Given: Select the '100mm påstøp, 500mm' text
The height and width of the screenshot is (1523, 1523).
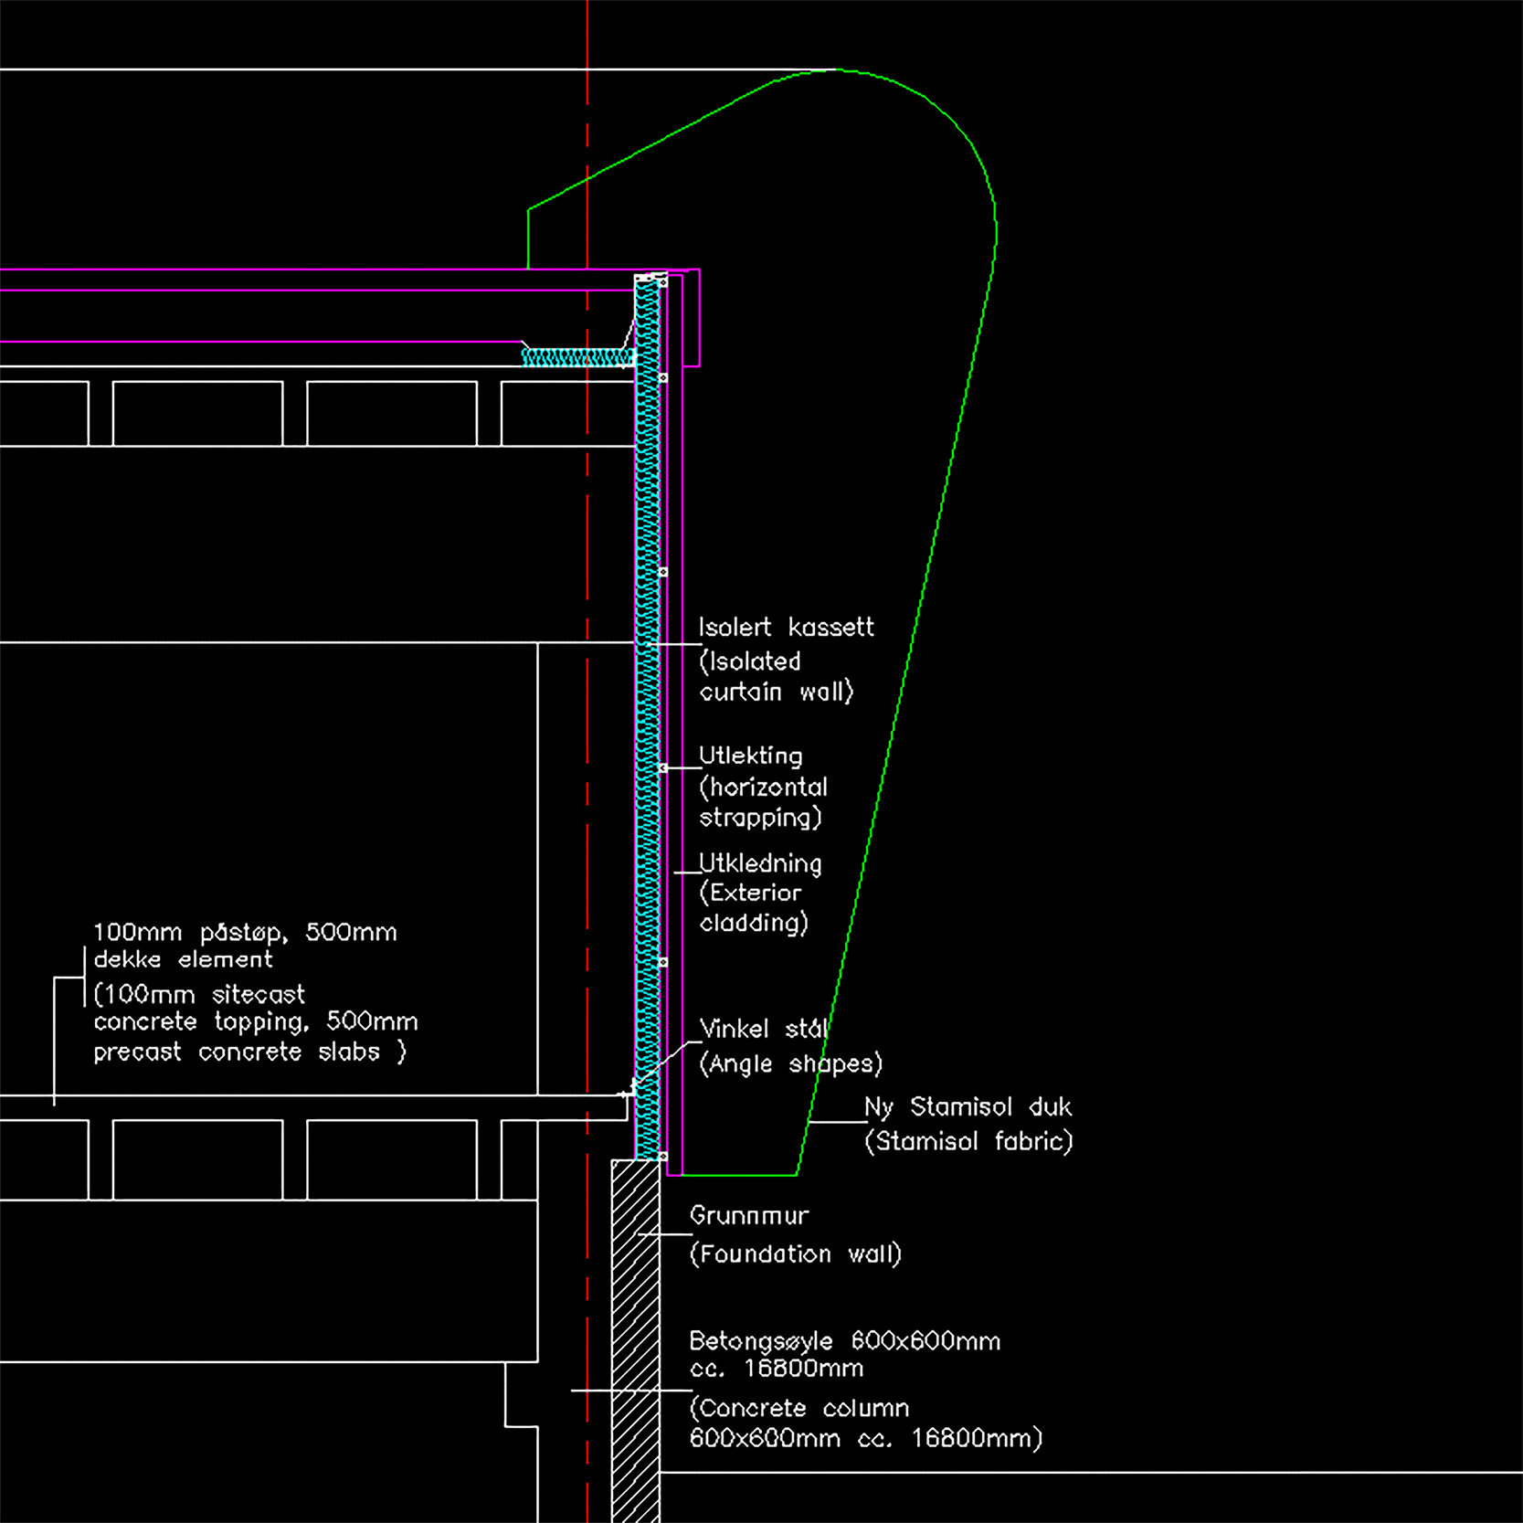Looking at the screenshot, I should [x=246, y=932].
